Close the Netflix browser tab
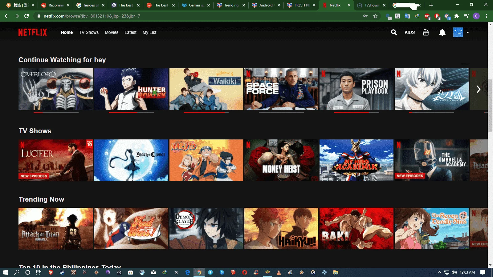Screen dimensions: 493x277 (x=349, y=5)
